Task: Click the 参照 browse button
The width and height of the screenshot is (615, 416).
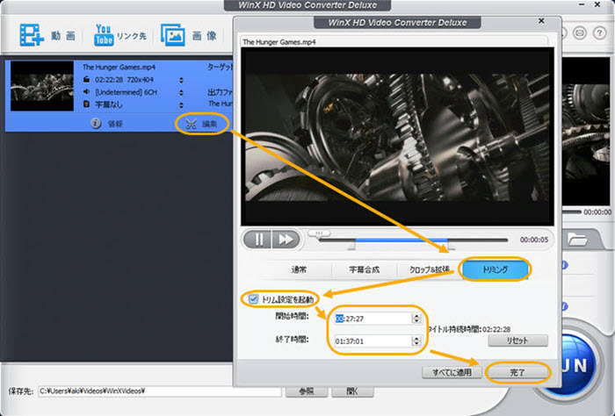Action: [x=307, y=391]
